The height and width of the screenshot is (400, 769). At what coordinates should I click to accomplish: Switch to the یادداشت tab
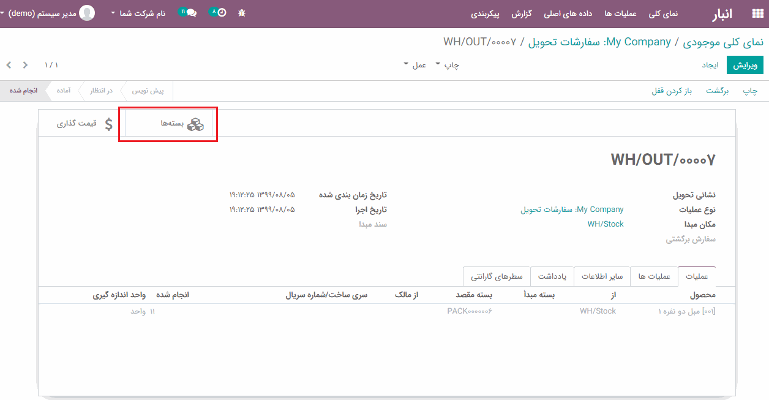(x=552, y=276)
